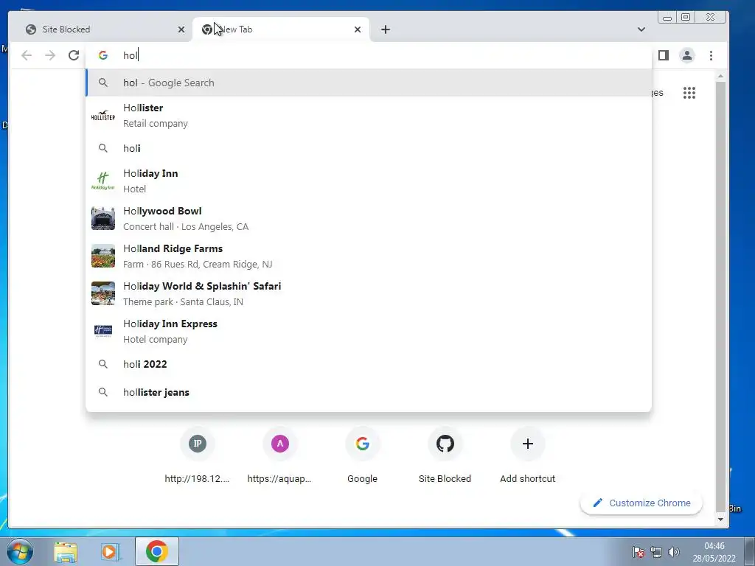Open the profile avatar button
Viewport: 755px width, 566px height.
[x=687, y=55]
